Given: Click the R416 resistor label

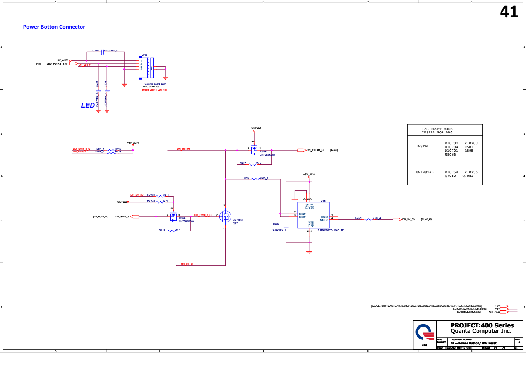Looking at the screenshot, I should [x=118, y=149].
